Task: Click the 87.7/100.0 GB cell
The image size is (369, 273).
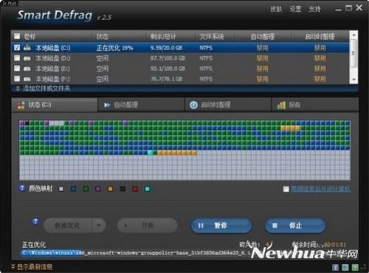Action: (x=168, y=58)
